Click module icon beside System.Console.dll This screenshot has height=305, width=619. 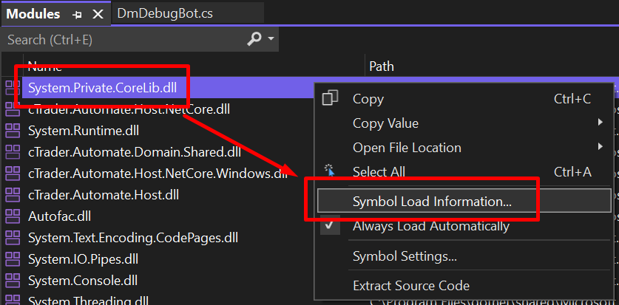pyautogui.click(x=13, y=281)
